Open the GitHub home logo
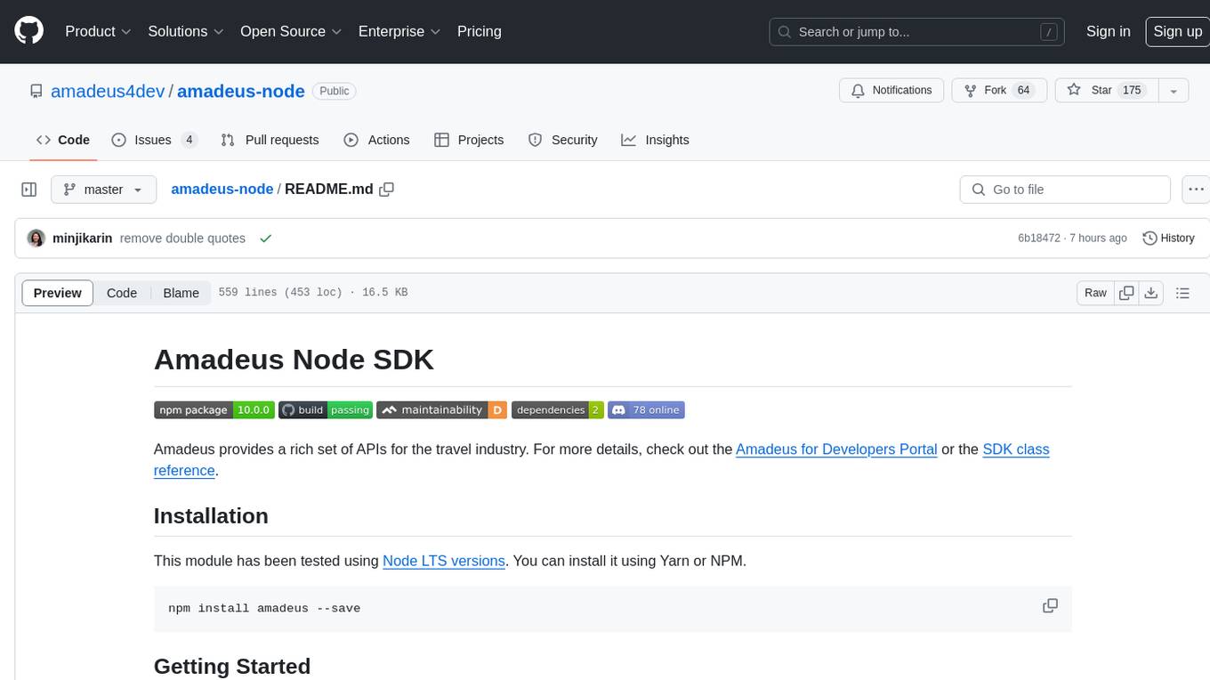 pos(29,31)
